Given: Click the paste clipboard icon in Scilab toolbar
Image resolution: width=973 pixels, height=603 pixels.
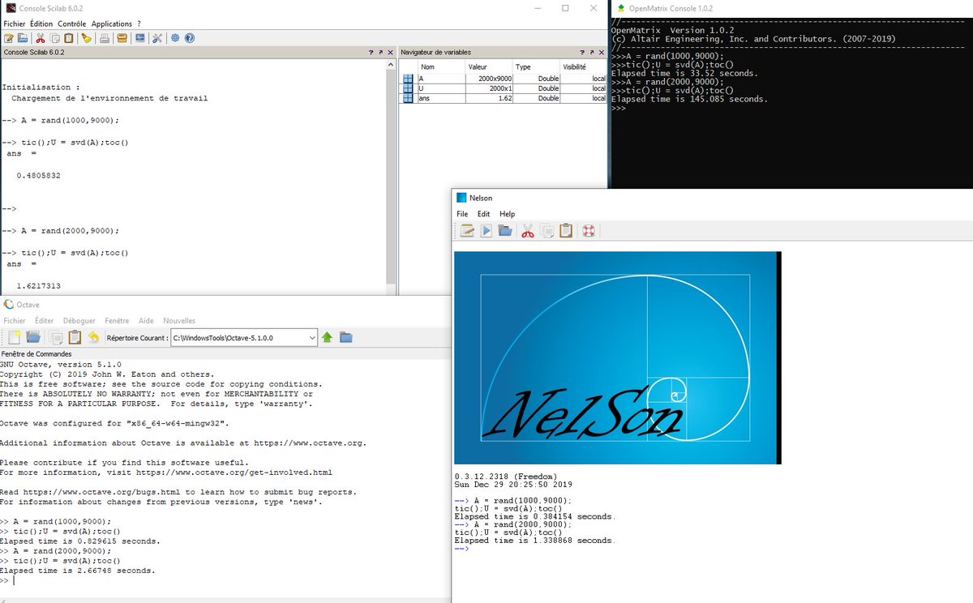Looking at the screenshot, I should 68,38.
